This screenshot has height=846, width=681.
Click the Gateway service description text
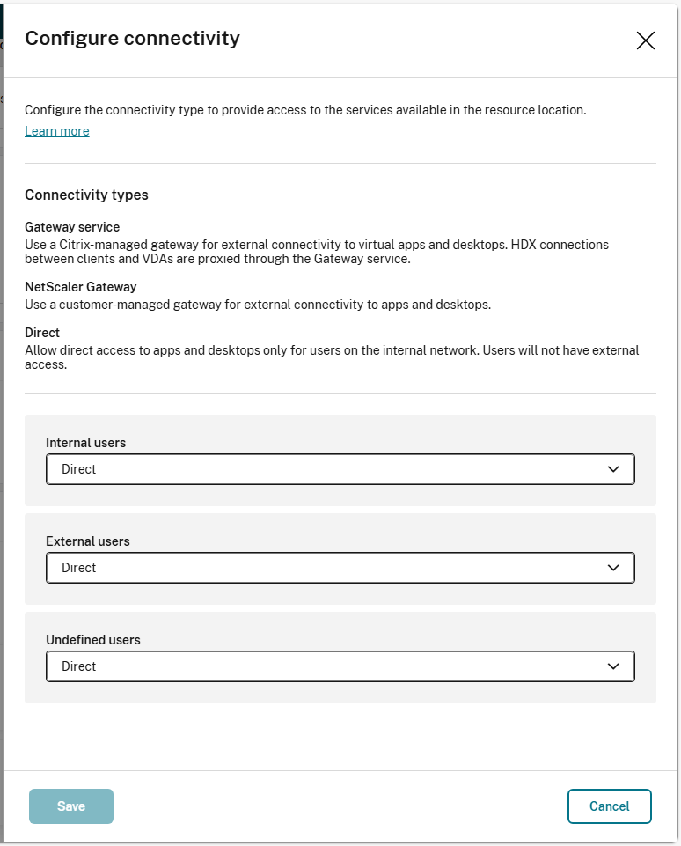tap(317, 252)
